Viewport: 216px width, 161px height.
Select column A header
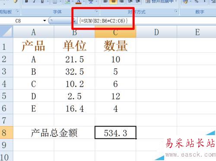click(34, 32)
